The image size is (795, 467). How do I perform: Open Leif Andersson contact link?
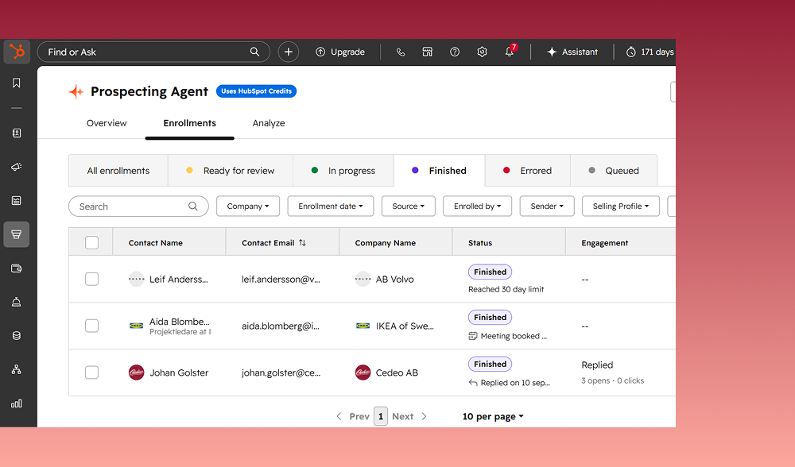[178, 279]
